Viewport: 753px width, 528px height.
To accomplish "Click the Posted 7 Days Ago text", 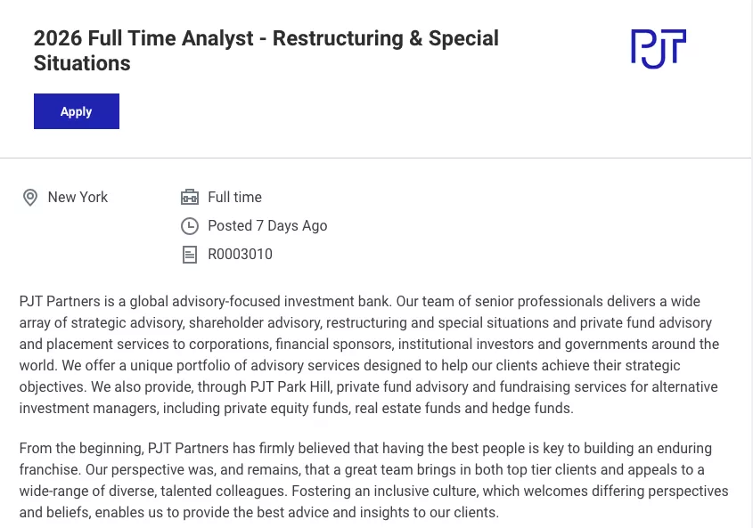I will [x=267, y=225].
